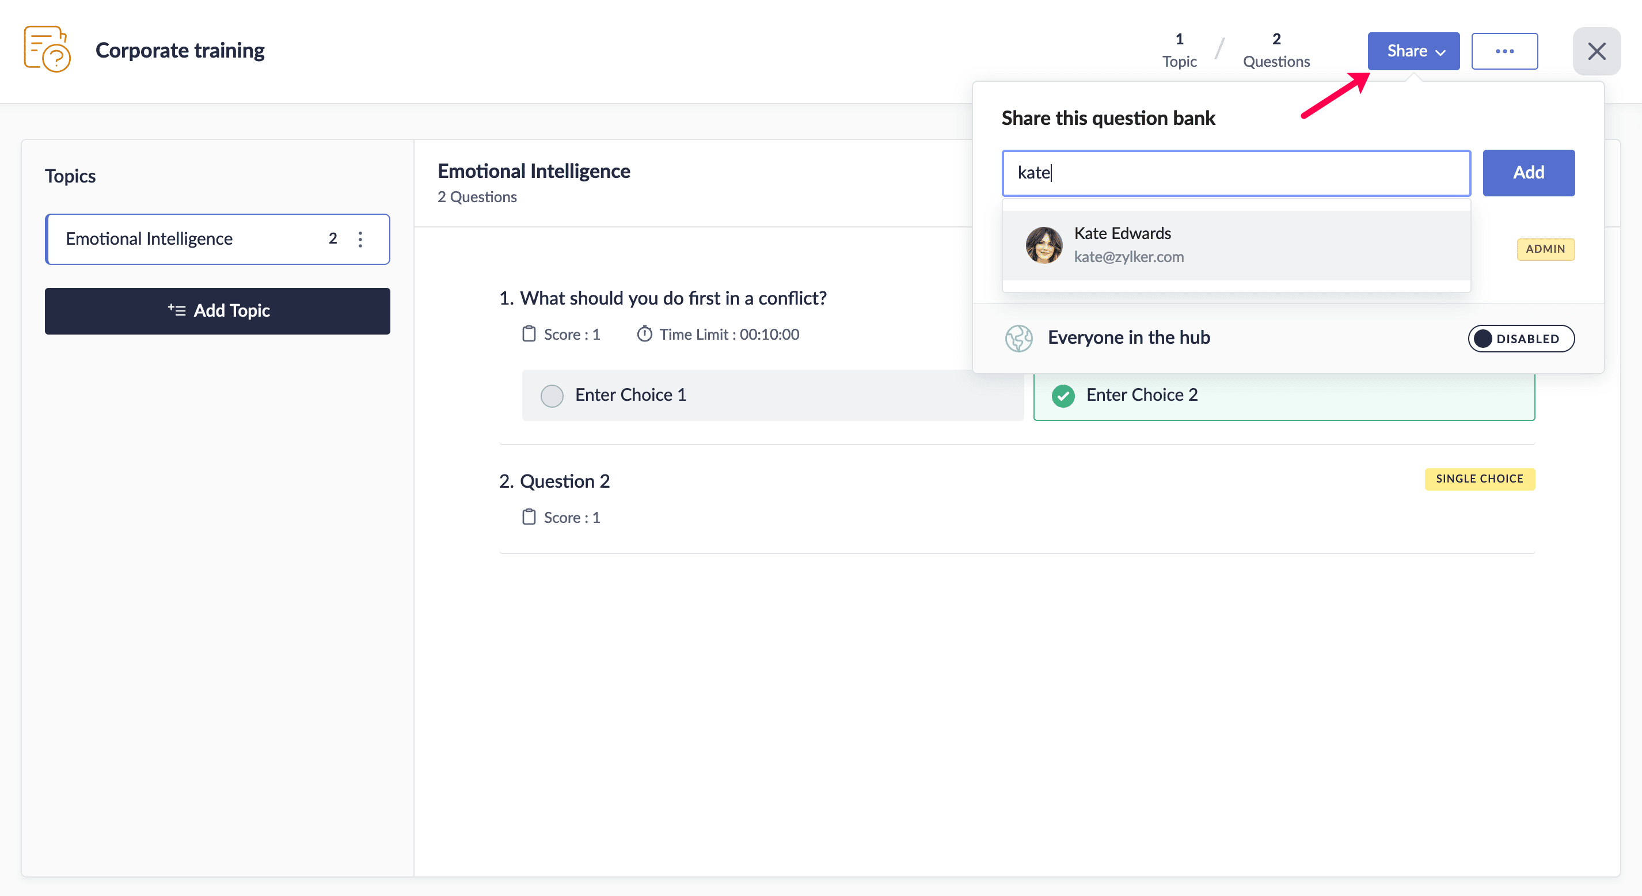Close the question bank with the X button

coord(1596,51)
